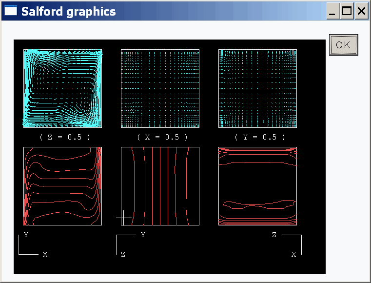The height and width of the screenshot is (283, 371).
Task: Close the Salford graphics window
Action: point(361,11)
